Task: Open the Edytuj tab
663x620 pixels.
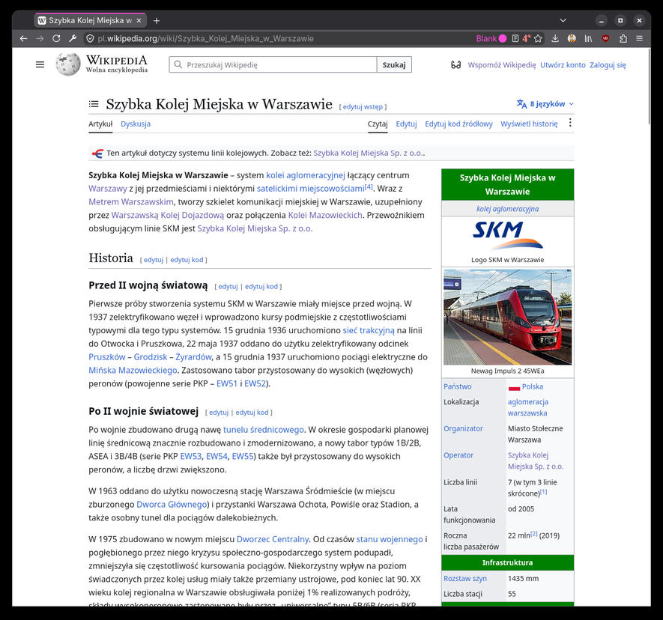Action: point(406,124)
